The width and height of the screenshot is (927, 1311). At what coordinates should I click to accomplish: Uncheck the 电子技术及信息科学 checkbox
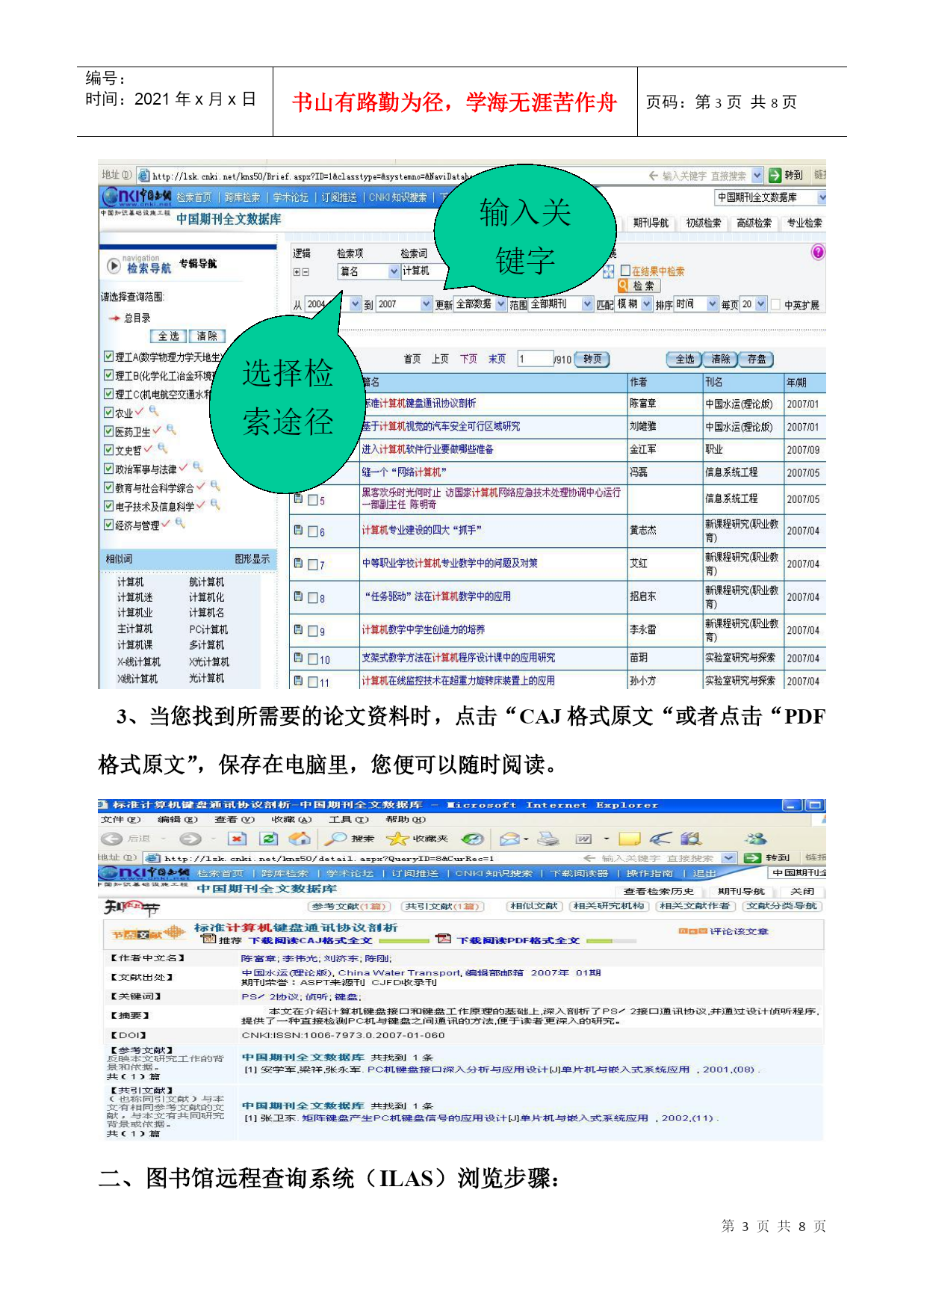pyautogui.click(x=109, y=506)
